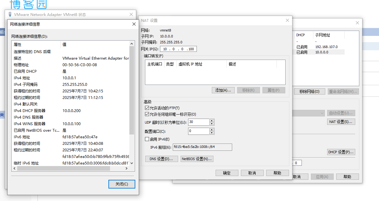
Task: Click the 属性(P) button
Action: point(274,90)
